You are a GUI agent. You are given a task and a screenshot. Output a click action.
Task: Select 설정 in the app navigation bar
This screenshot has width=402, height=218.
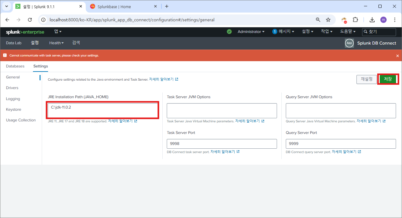tap(35, 43)
